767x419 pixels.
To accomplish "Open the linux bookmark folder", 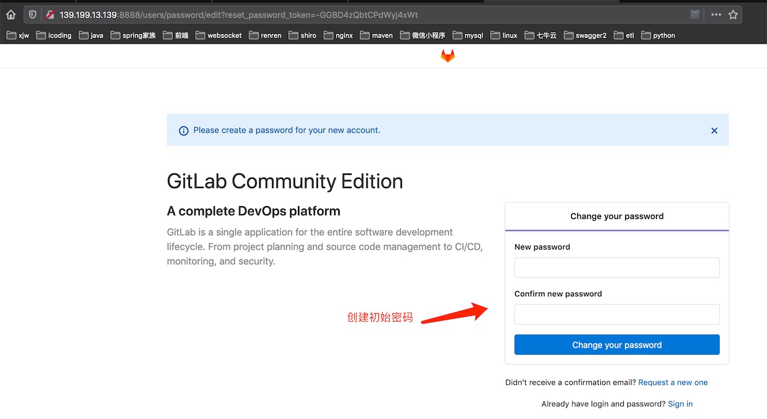I will coord(504,36).
